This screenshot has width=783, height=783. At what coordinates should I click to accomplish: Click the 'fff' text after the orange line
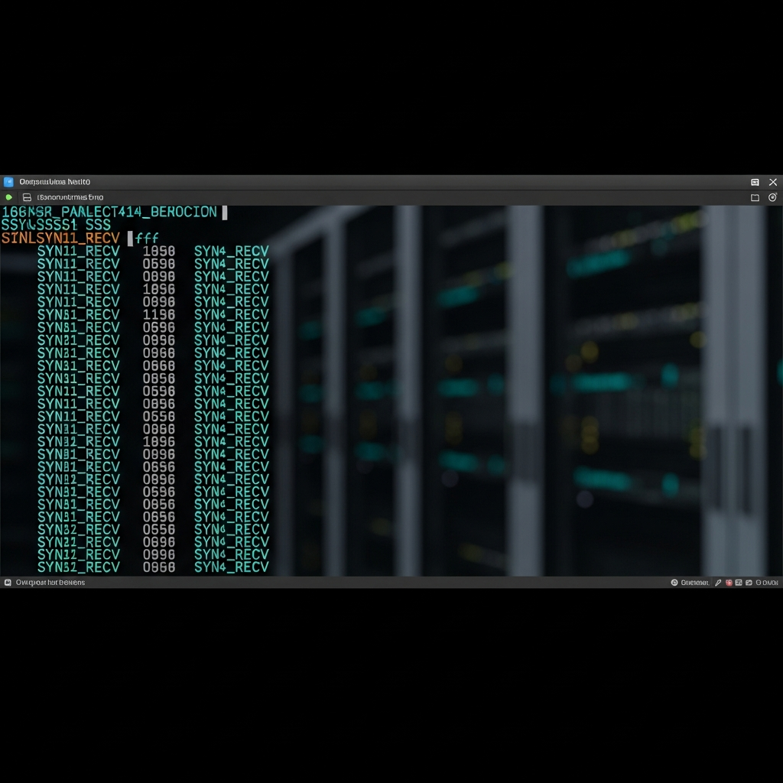click(x=148, y=239)
